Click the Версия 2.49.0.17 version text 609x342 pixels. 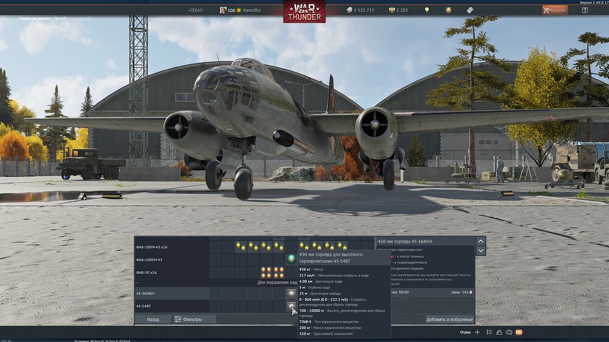594,2
